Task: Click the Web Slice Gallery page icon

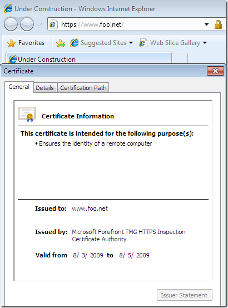Action: tap(143, 43)
